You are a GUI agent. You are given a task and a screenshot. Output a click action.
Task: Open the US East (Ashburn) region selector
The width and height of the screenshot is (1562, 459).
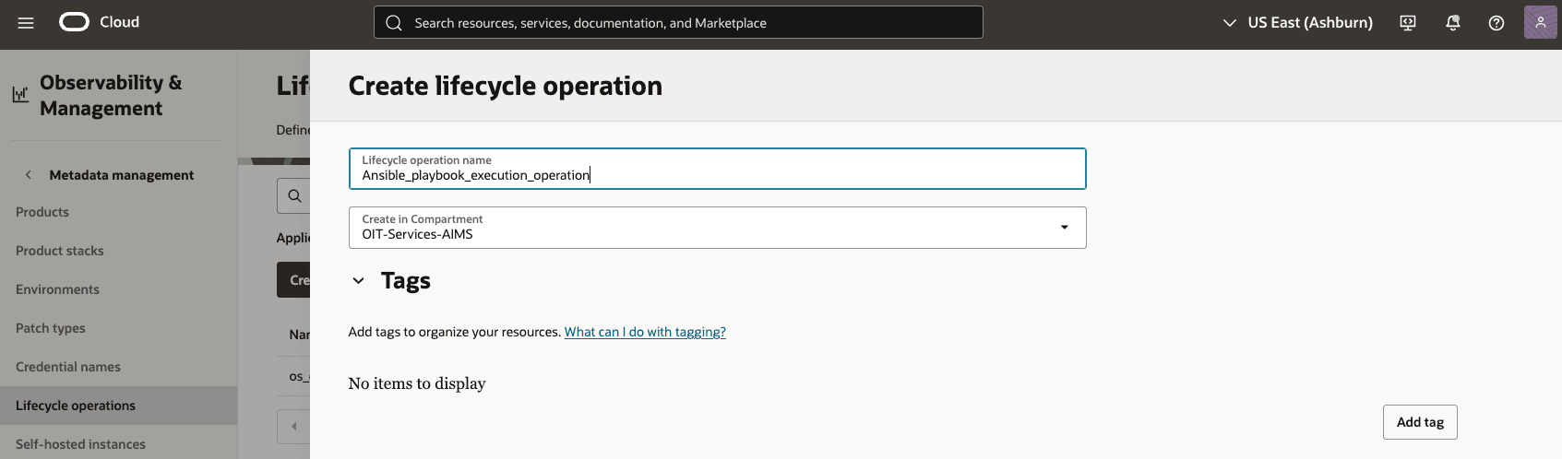[x=1297, y=23]
